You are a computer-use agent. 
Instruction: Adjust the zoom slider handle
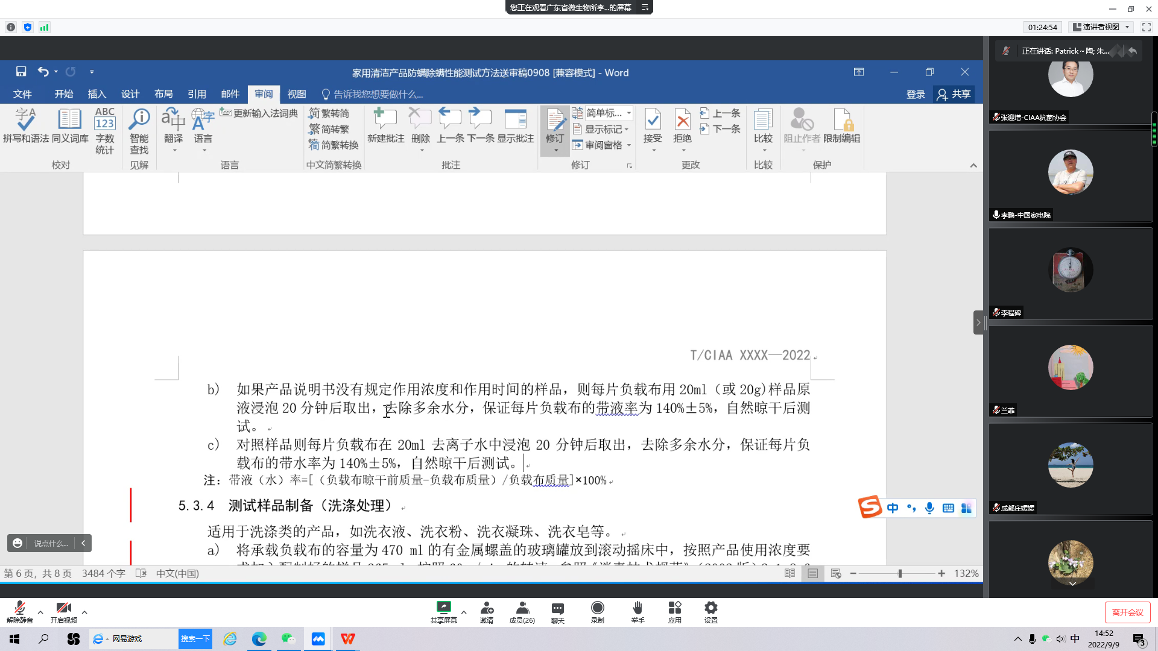[900, 573]
